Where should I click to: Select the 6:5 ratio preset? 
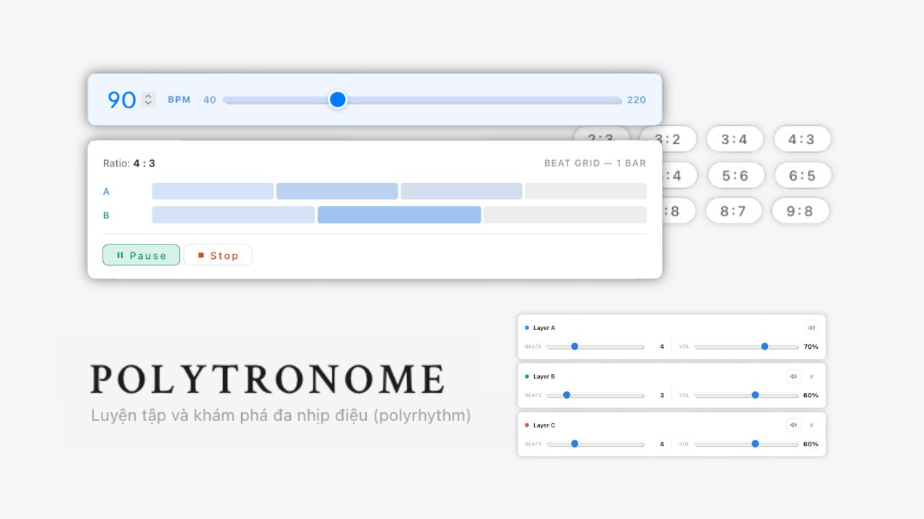pos(802,175)
